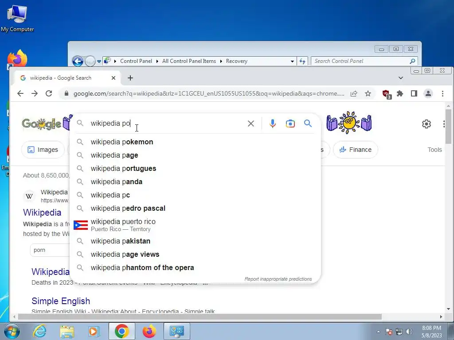Open the Simple English sitelink

[x=61, y=301]
